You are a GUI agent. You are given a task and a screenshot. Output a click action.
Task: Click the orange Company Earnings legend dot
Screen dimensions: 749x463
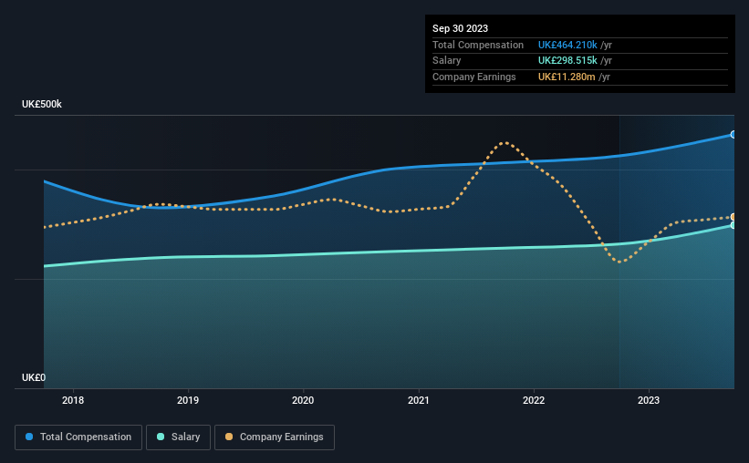click(x=229, y=437)
